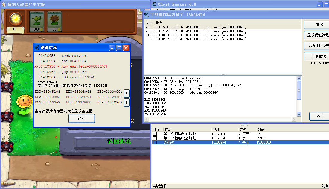
Task: Click the topmost lawn mower
Action: (7, 87)
